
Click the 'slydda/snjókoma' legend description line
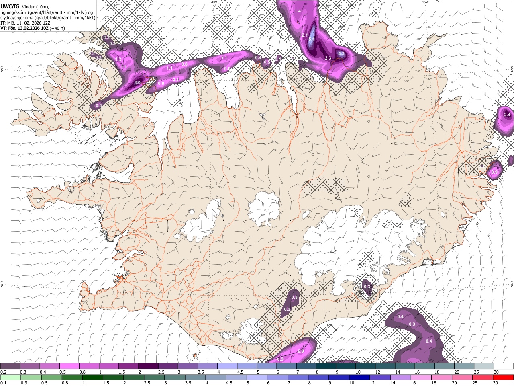coord(48,18)
